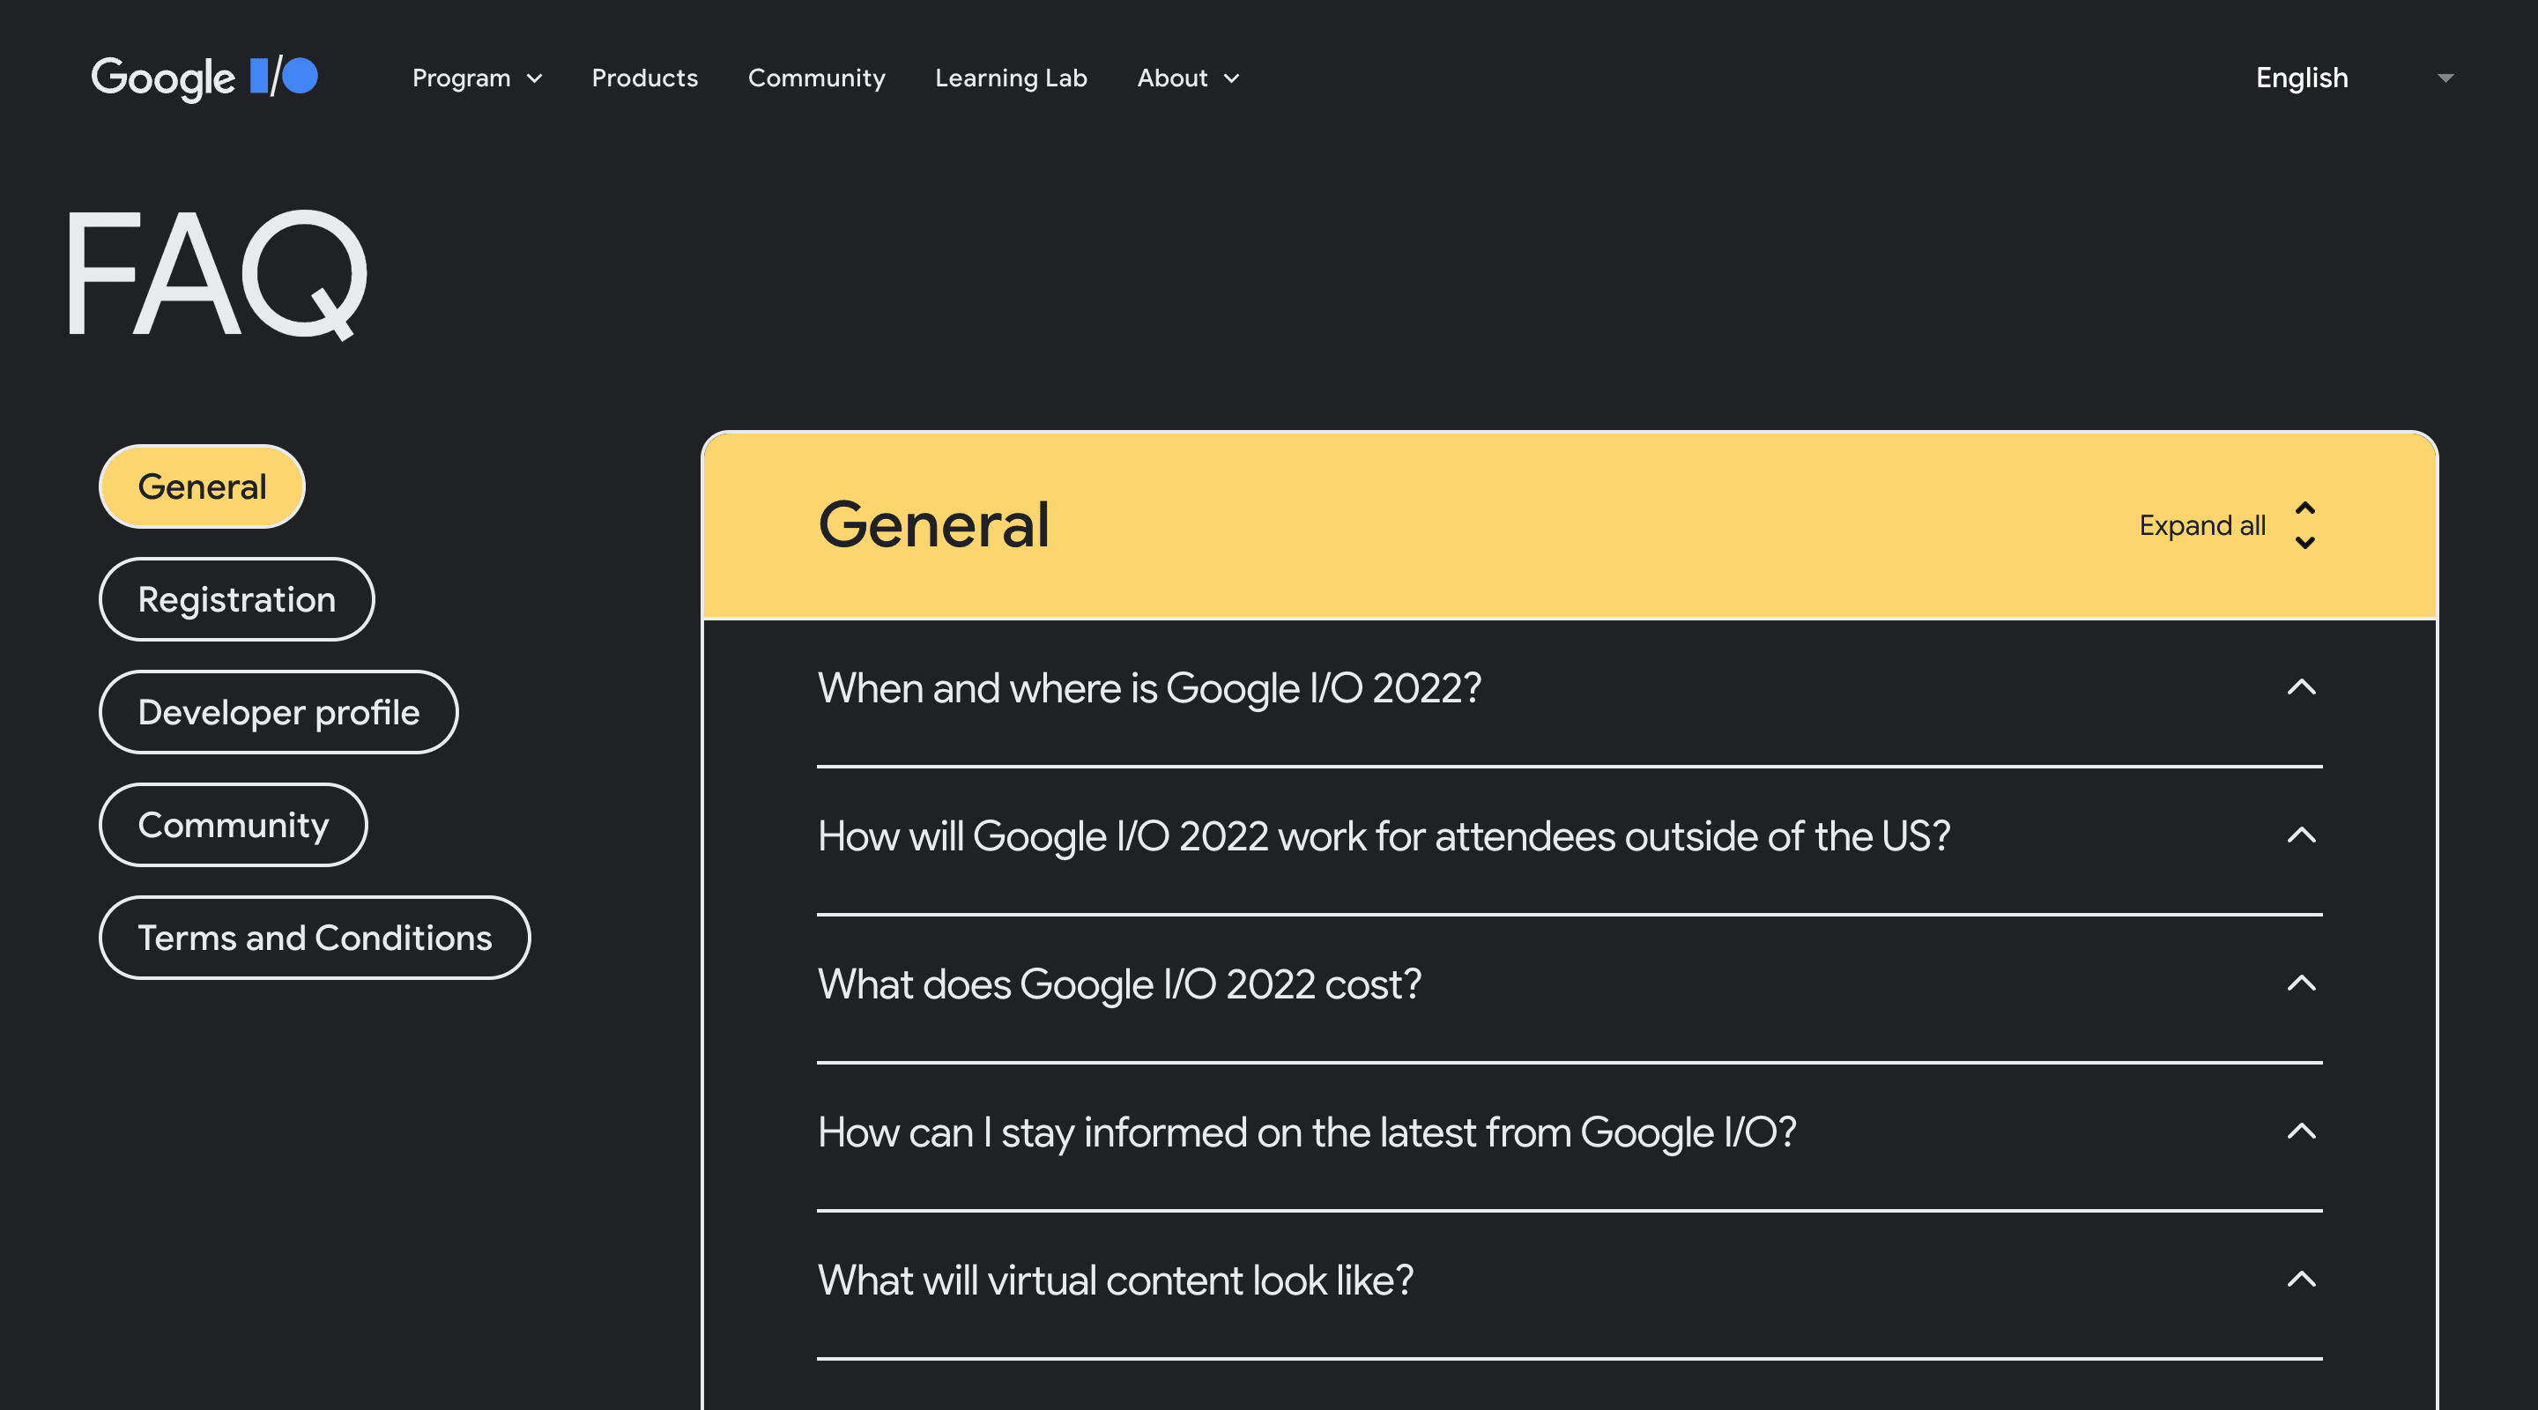The image size is (2538, 1410).
Task: Collapse "What does Google I/O 2022 cost?" answer
Action: [2303, 983]
